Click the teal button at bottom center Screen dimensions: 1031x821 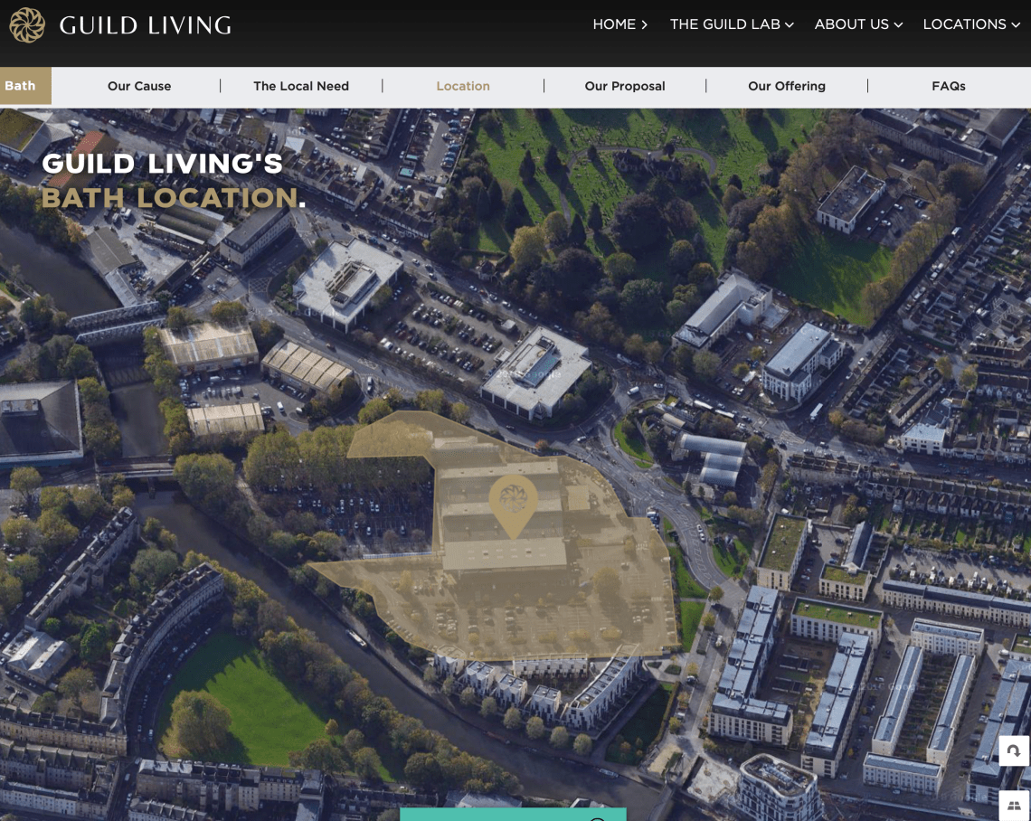pyautogui.click(x=513, y=815)
